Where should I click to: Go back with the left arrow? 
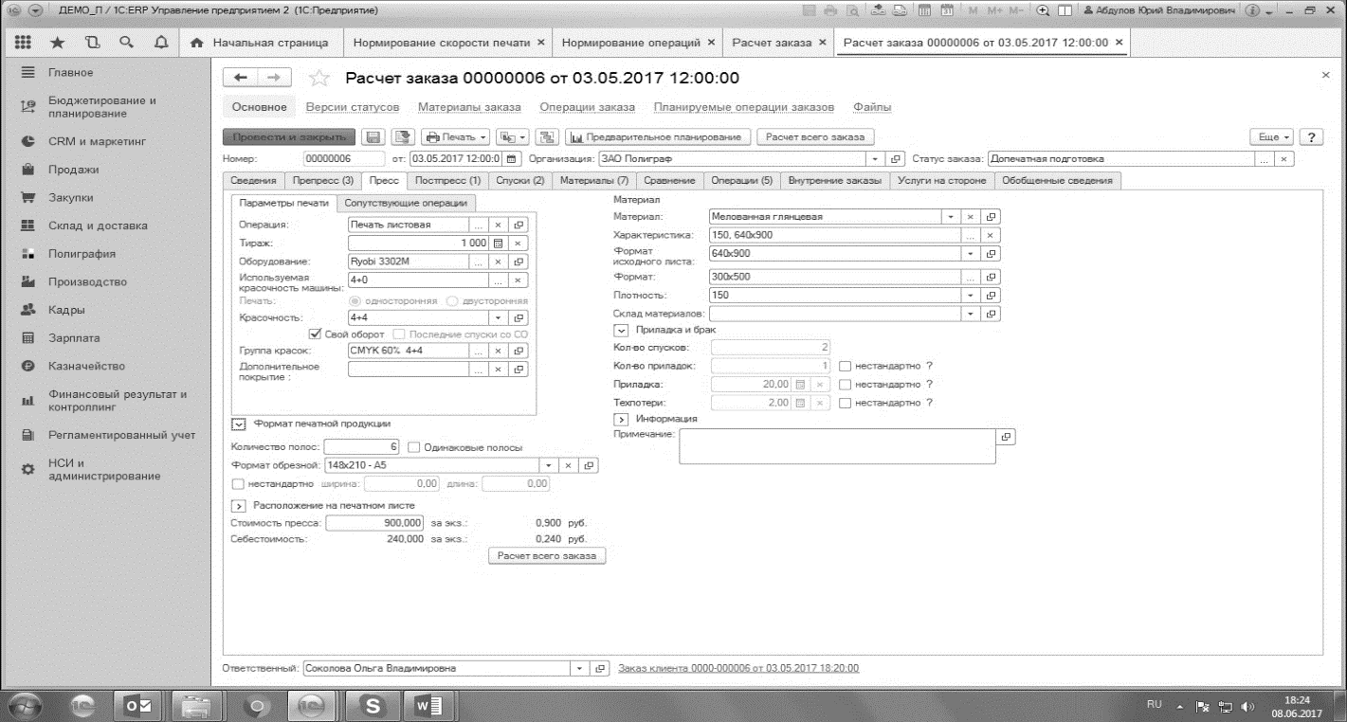(x=241, y=78)
